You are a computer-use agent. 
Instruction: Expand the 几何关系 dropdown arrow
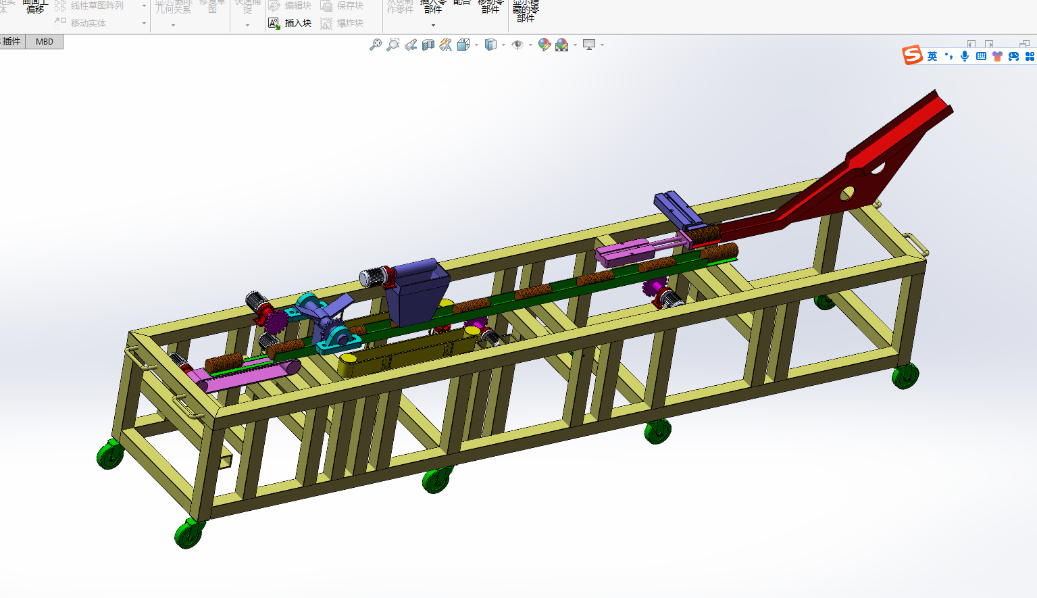(x=174, y=26)
